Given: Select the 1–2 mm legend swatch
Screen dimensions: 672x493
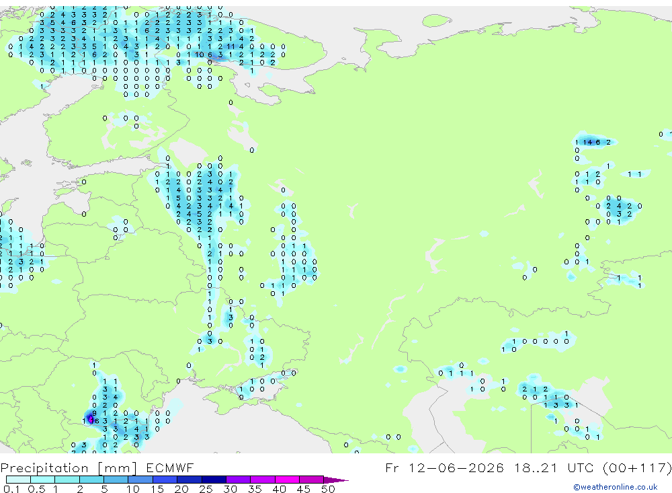Looking at the screenshot, I should (67, 480).
